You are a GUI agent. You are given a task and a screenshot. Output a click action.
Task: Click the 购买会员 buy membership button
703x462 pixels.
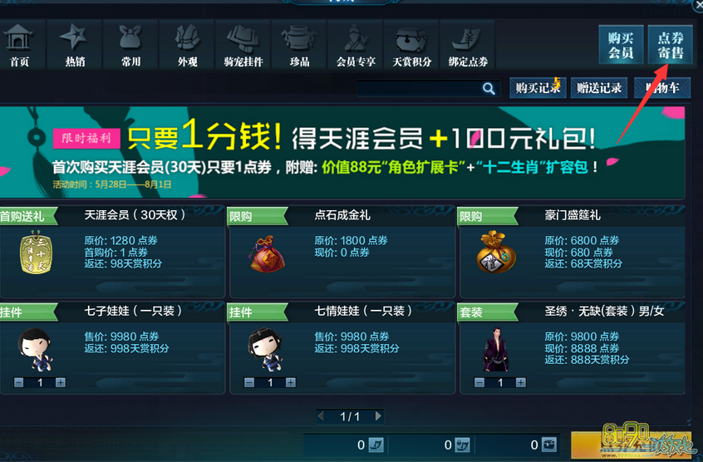point(621,45)
